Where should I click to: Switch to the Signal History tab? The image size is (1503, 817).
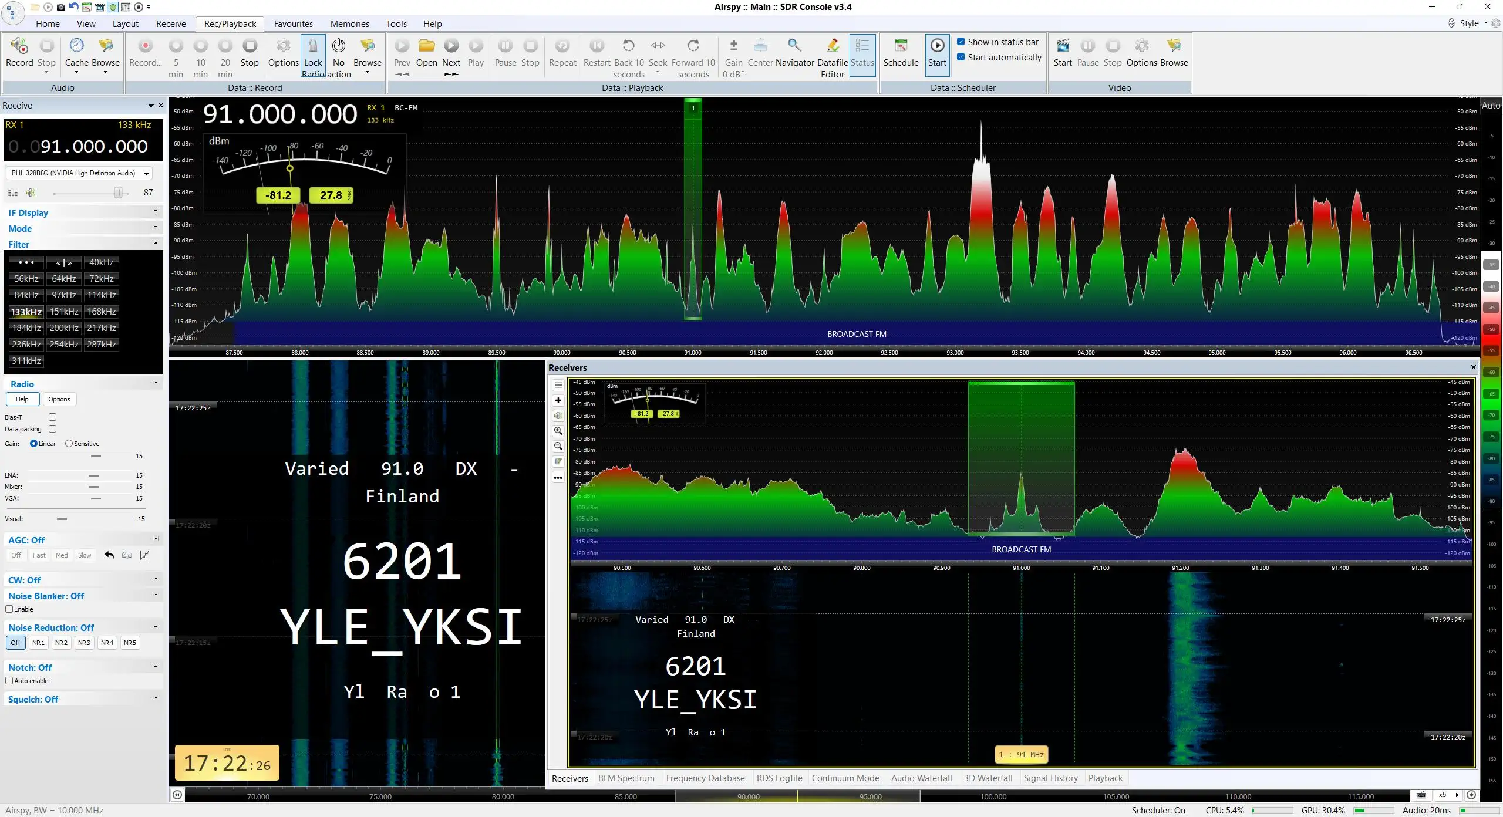tap(1050, 778)
